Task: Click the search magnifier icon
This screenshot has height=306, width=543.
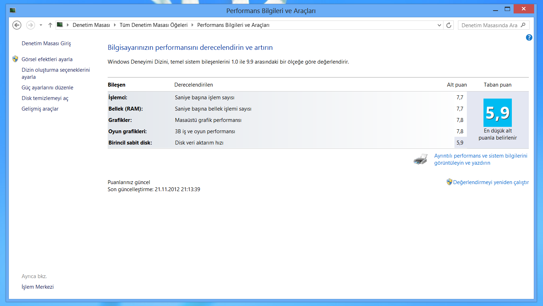Action: coord(524,25)
